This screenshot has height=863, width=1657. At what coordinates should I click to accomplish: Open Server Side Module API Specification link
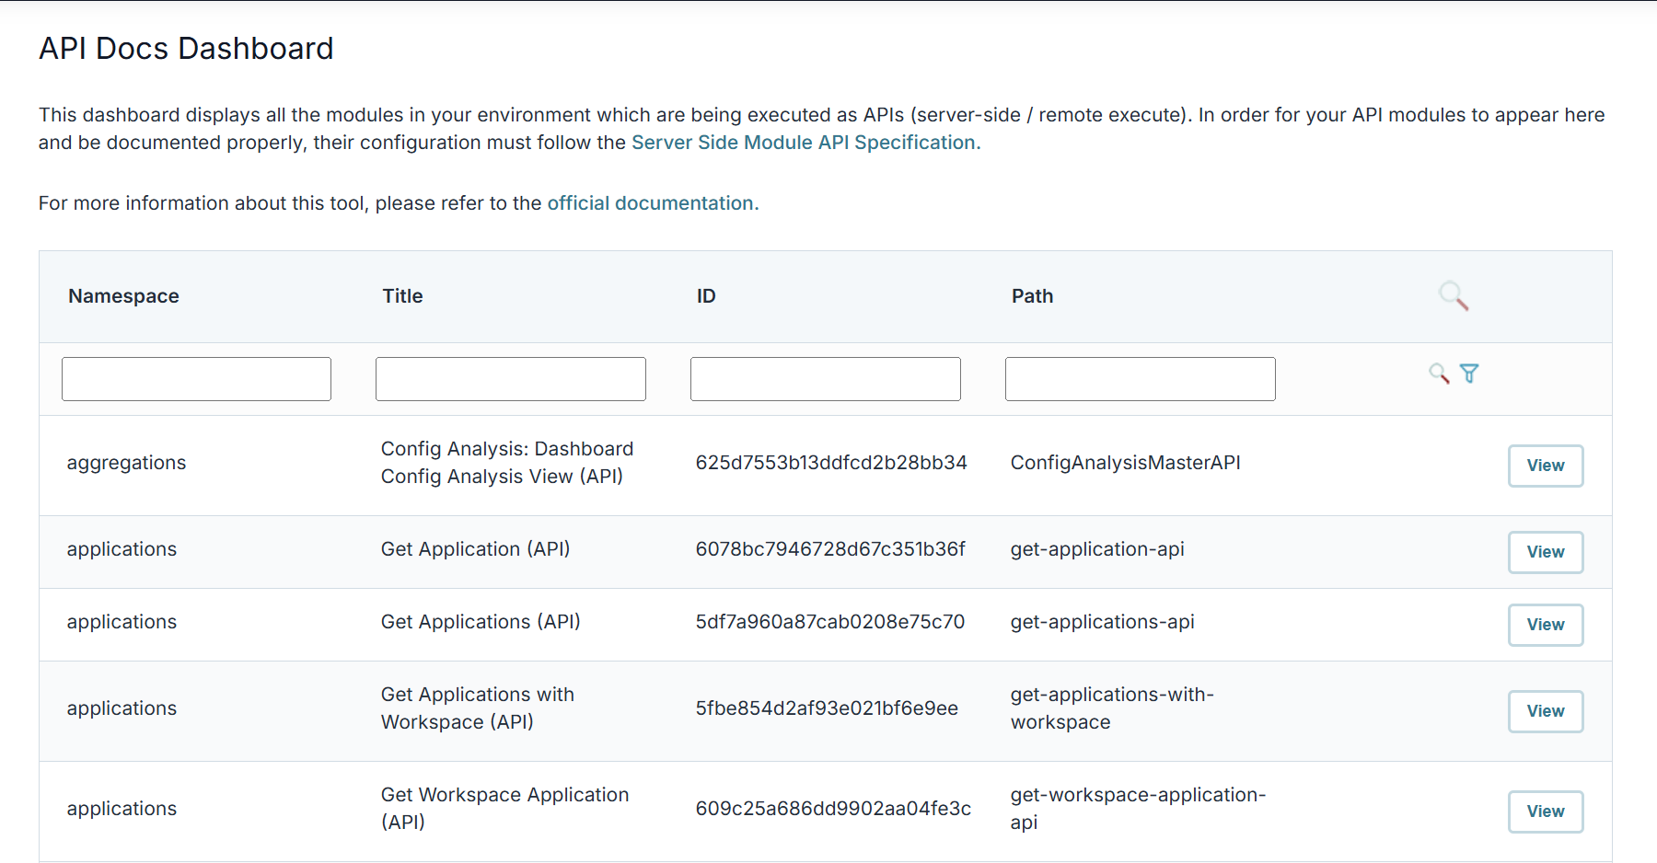pyautogui.click(x=805, y=143)
